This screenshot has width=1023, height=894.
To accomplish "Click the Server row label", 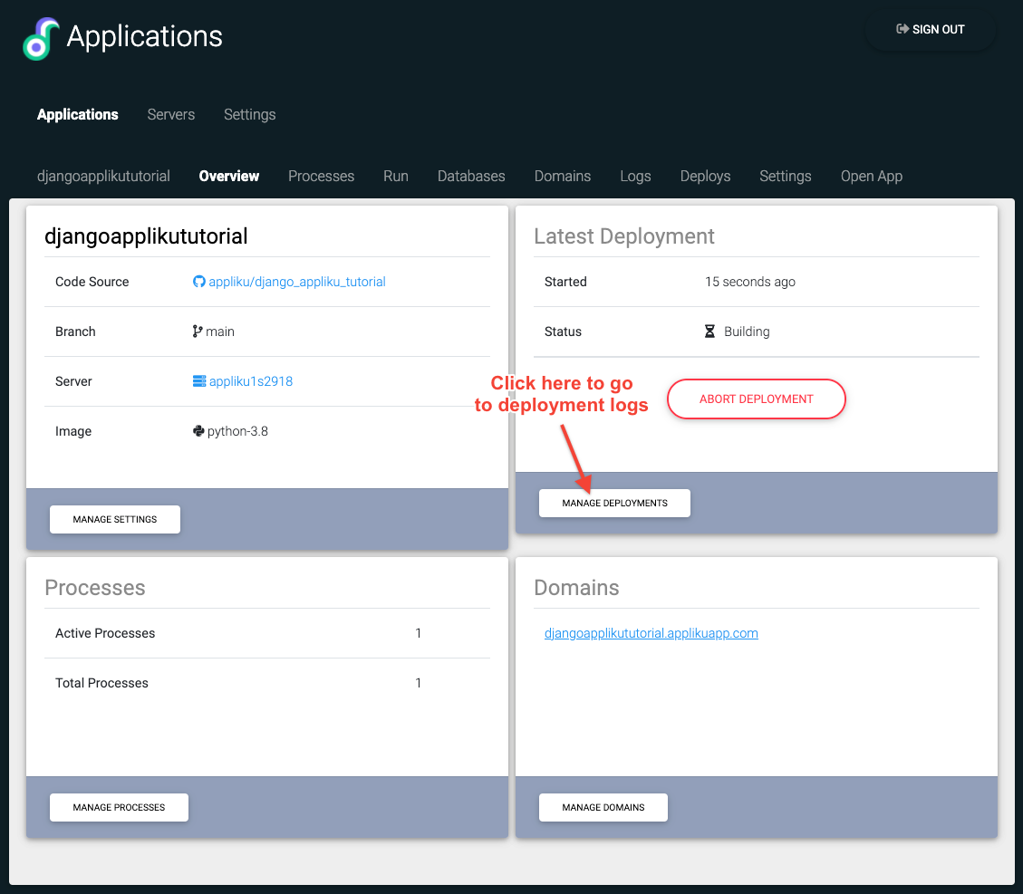I will tap(73, 381).
